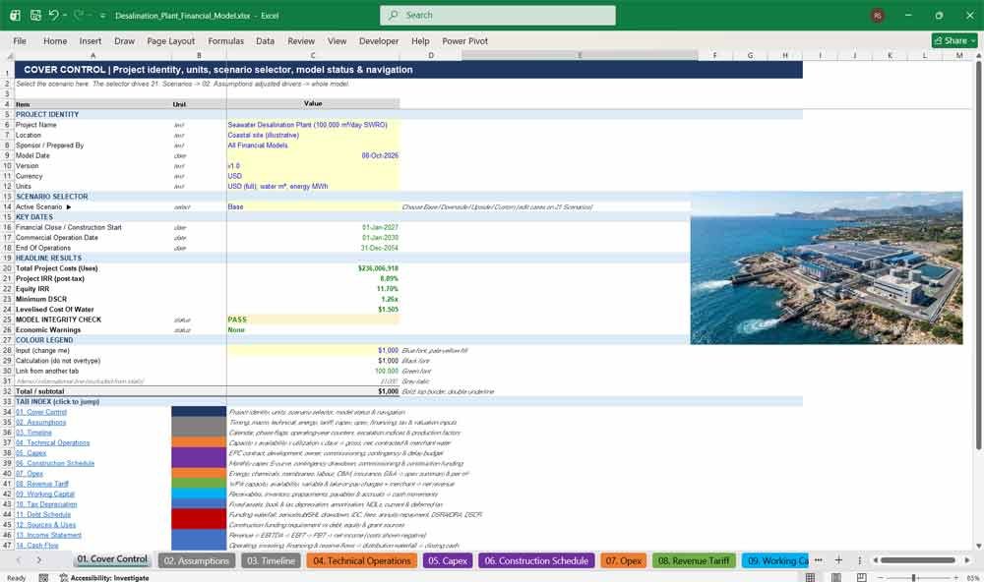This screenshot has width=984, height=582.
Task: Click the zoom out minus button
Action: pyautogui.click(x=880, y=578)
